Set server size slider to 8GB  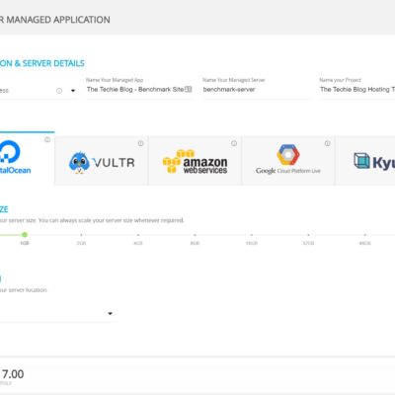coord(195,235)
